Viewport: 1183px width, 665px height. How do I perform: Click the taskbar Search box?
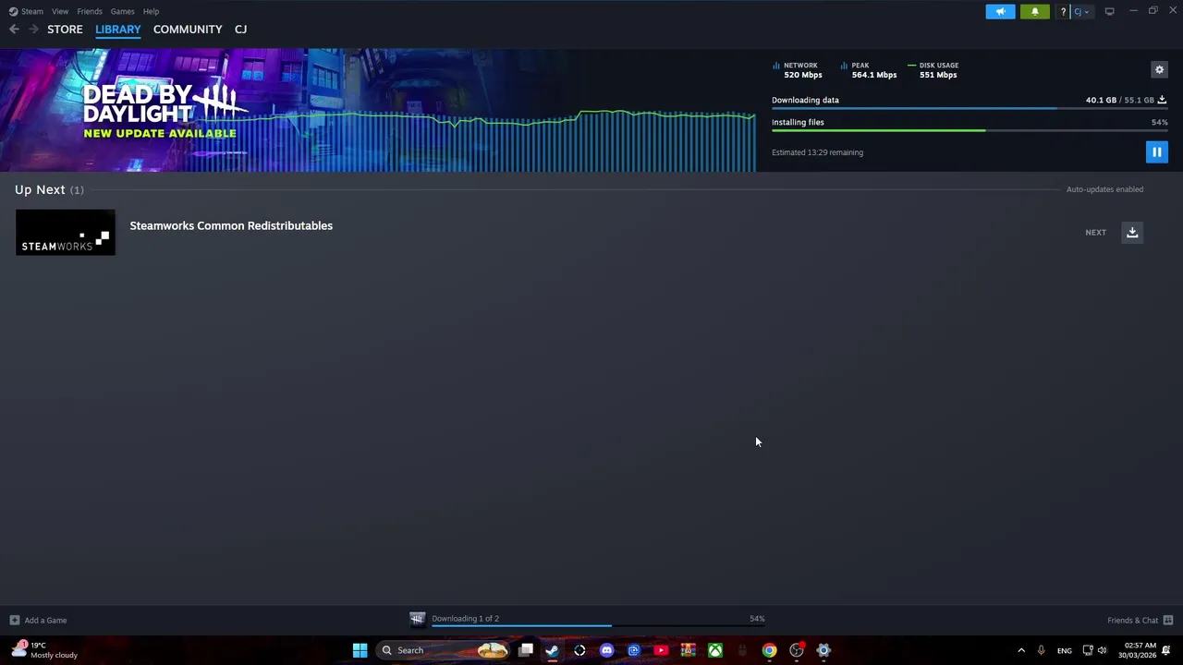coord(444,650)
